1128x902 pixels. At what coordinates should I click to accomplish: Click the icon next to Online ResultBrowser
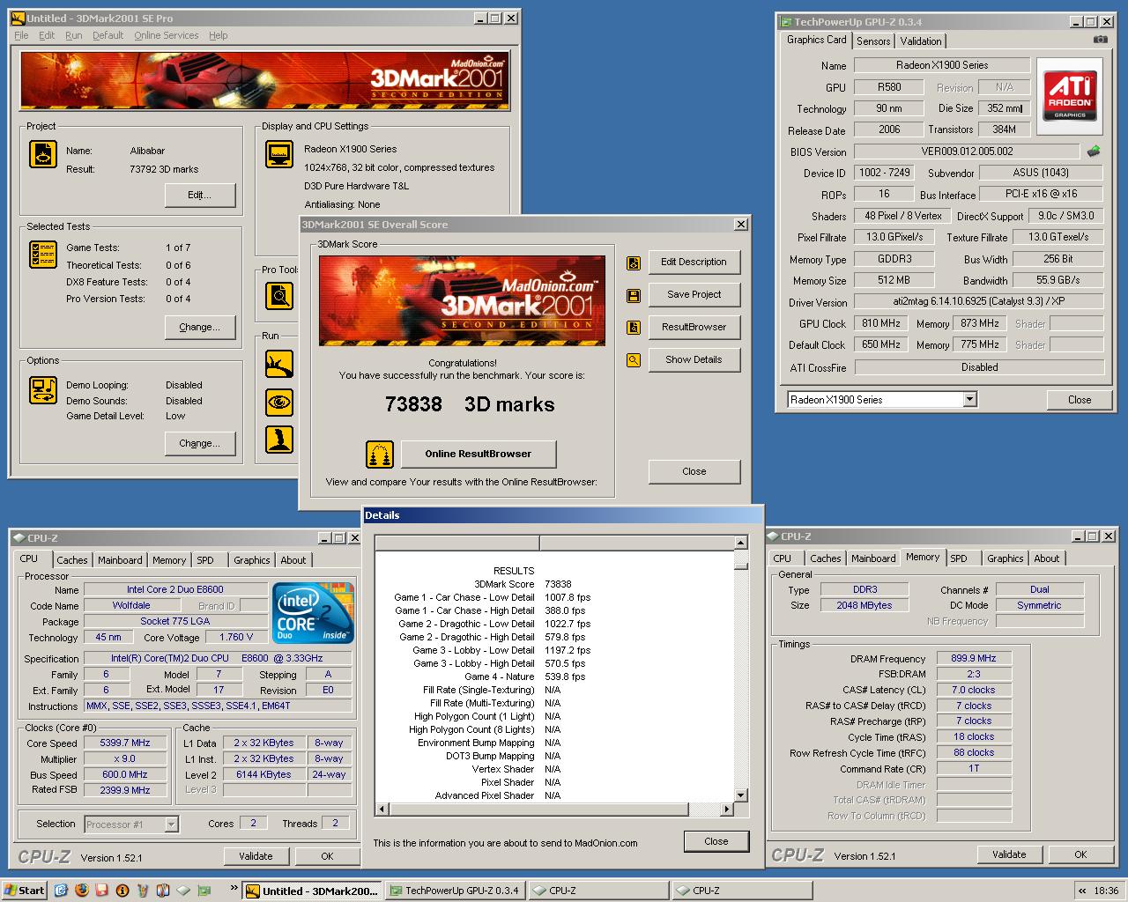pyautogui.click(x=380, y=455)
